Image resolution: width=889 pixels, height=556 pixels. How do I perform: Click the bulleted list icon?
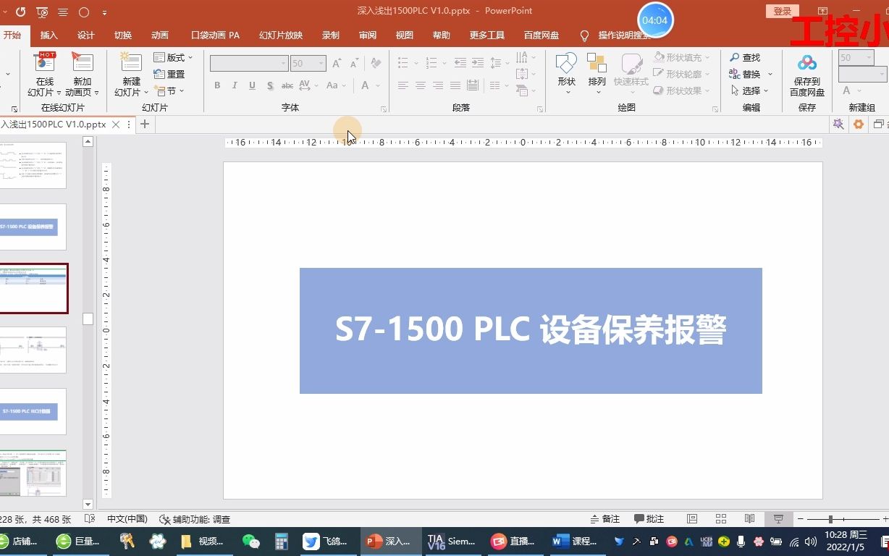[x=403, y=62]
